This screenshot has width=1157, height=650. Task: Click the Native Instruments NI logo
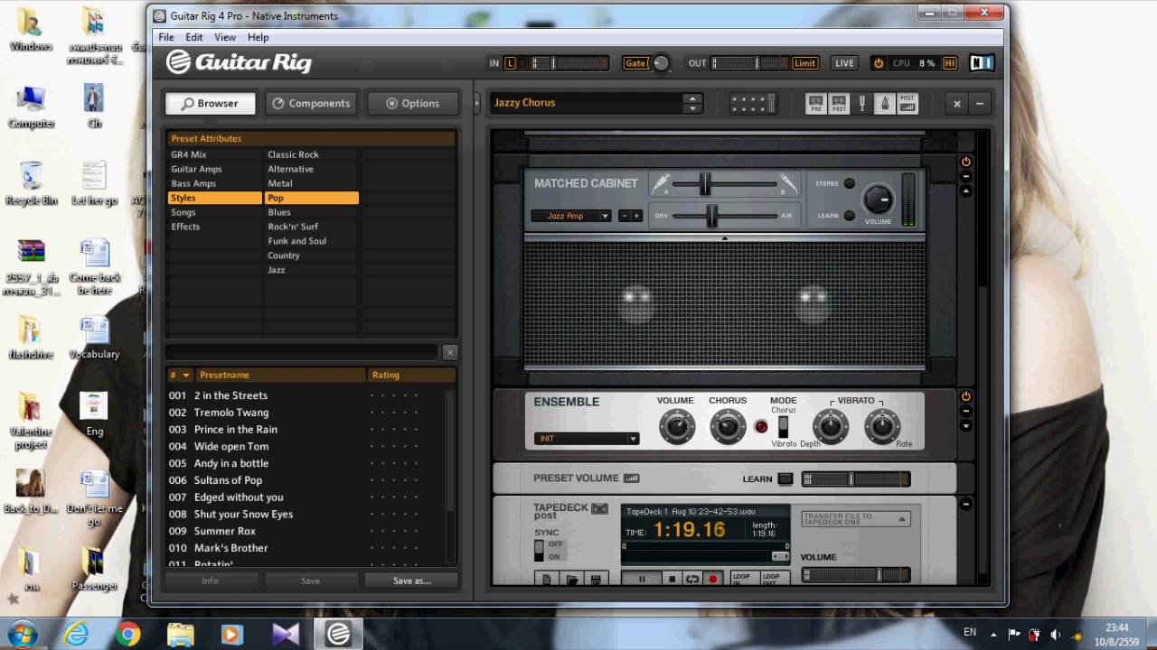click(982, 63)
